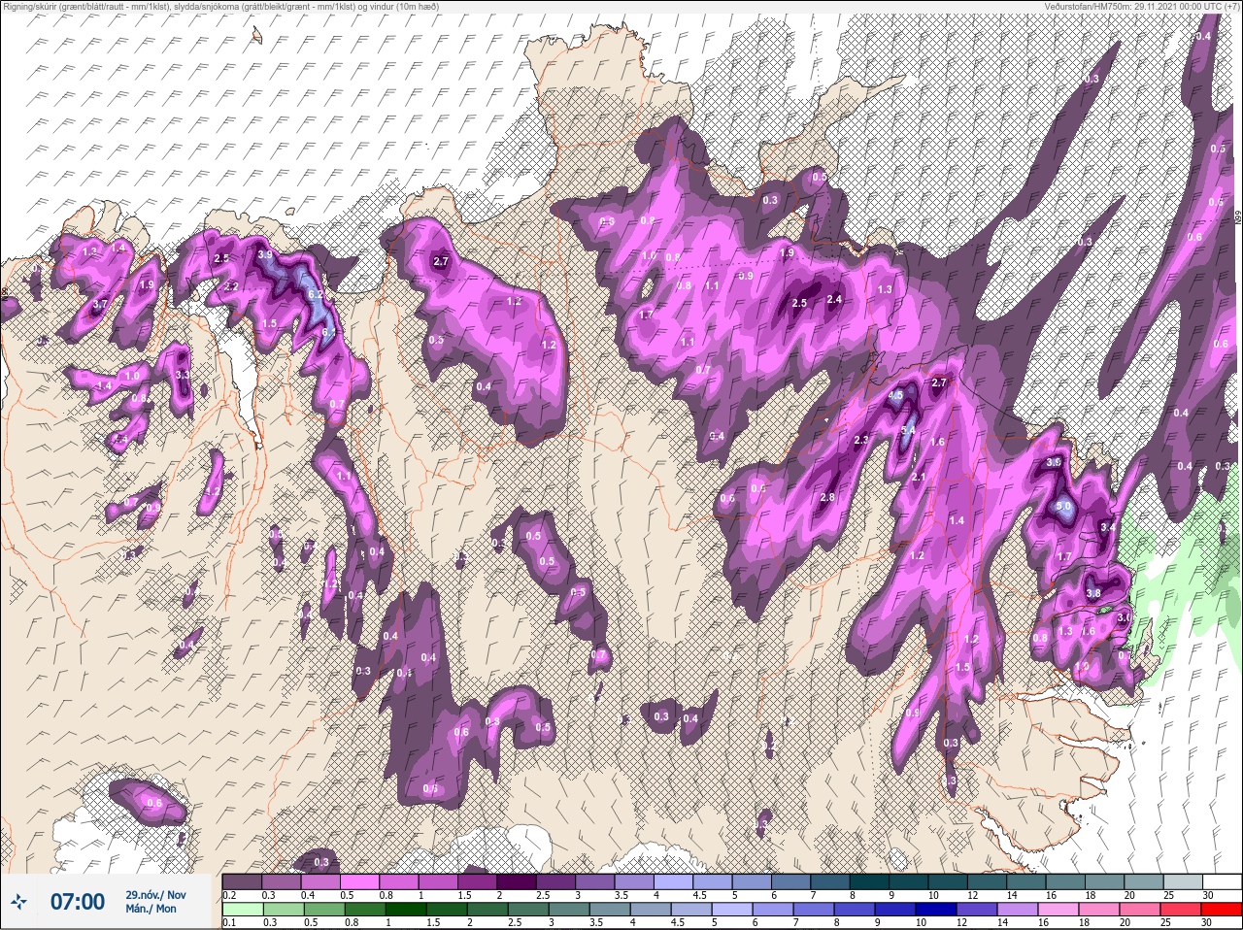Pick the bright red swatch ending bottom legend row
This screenshot has width=1243, height=930.
(1221, 908)
